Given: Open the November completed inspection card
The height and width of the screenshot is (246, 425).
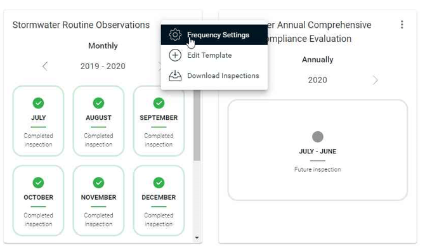Looking at the screenshot, I should point(98,200).
